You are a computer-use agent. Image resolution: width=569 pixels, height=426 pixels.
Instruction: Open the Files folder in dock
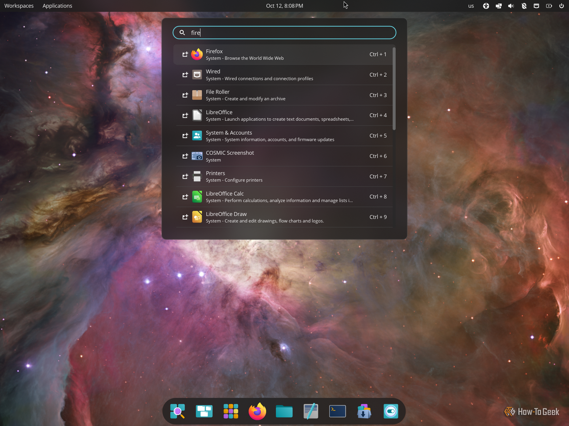[x=284, y=411]
